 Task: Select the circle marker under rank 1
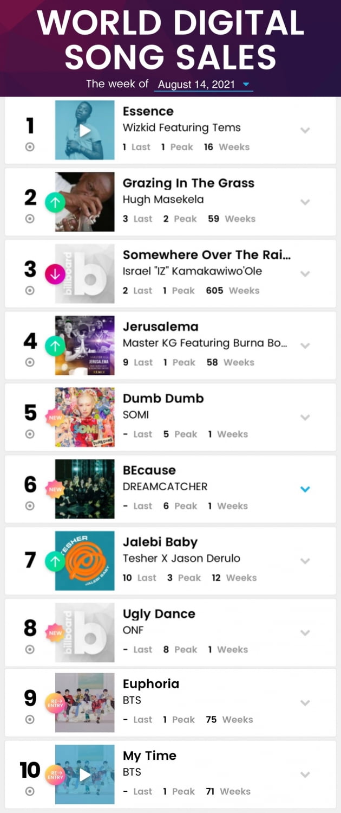point(30,147)
